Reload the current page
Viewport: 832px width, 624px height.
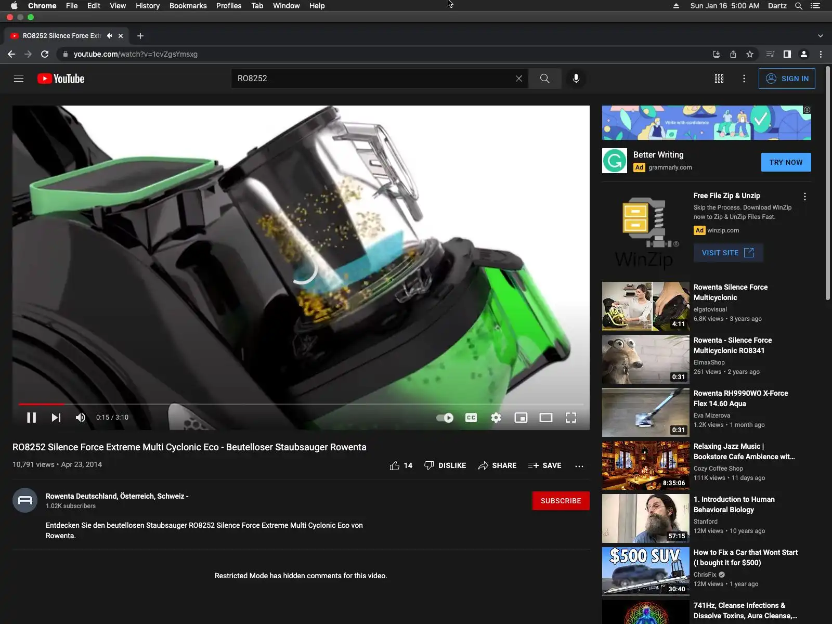pyautogui.click(x=45, y=54)
